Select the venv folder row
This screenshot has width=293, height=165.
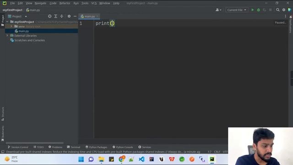[x=42, y=27]
